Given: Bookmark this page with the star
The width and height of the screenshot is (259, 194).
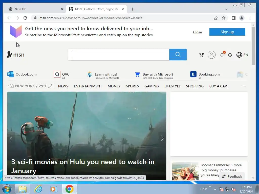Looking at the screenshot, I should click(x=224, y=18).
